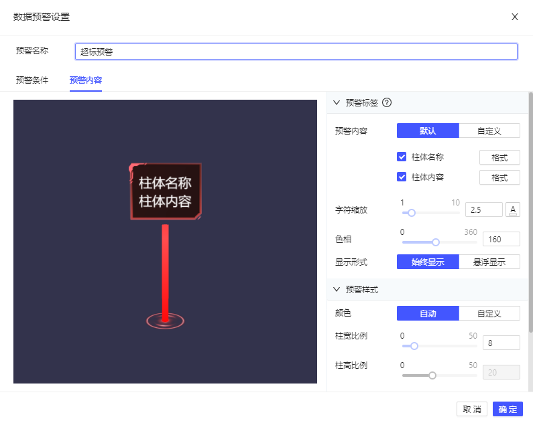Click the 字符缩放 slider handle
533x425 pixels.
coord(411,213)
